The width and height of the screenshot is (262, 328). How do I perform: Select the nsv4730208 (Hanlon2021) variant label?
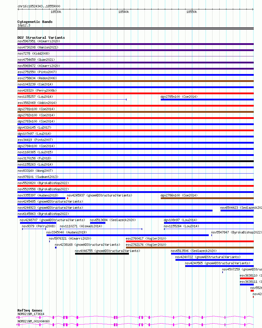38,47
